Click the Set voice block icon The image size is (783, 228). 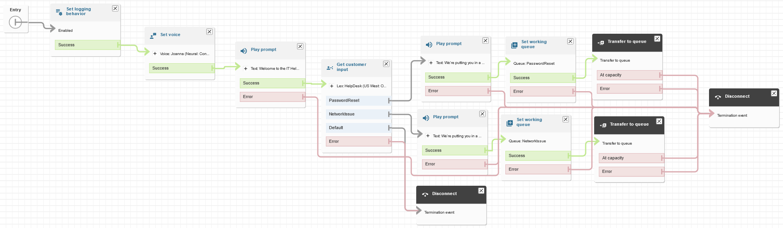[x=153, y=36]
